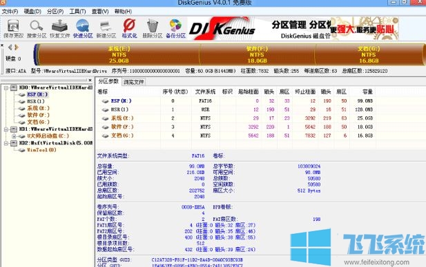Click the 文档(G:) 16.8GB partition bar segment
Viewport: 426px width, 267px height.
tap(369, 54)
